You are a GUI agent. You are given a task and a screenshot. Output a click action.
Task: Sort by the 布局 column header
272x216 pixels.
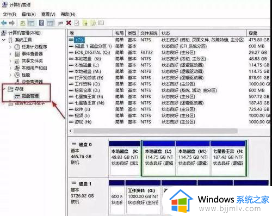pos(119,33)
